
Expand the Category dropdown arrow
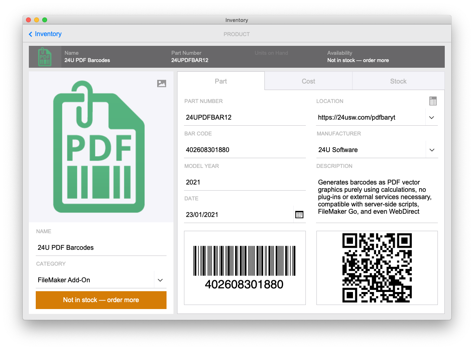click(x=160, y=280)
